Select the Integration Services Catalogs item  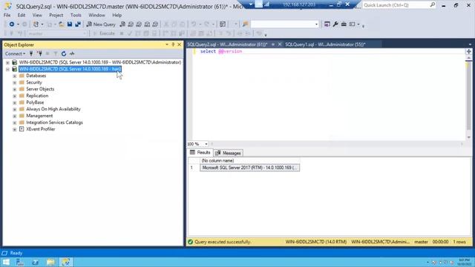pos(54,122)
